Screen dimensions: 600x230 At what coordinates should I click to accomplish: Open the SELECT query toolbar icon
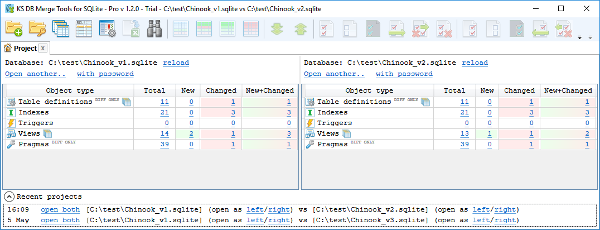tap(84, 29)
